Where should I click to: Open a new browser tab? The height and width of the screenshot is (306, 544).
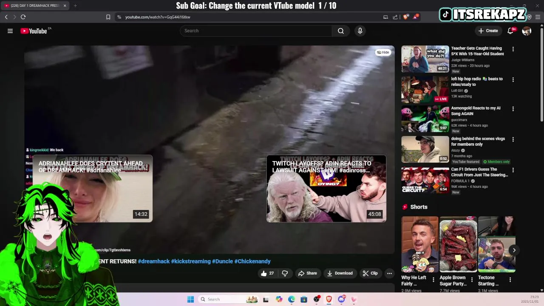(x=75, y=6)
